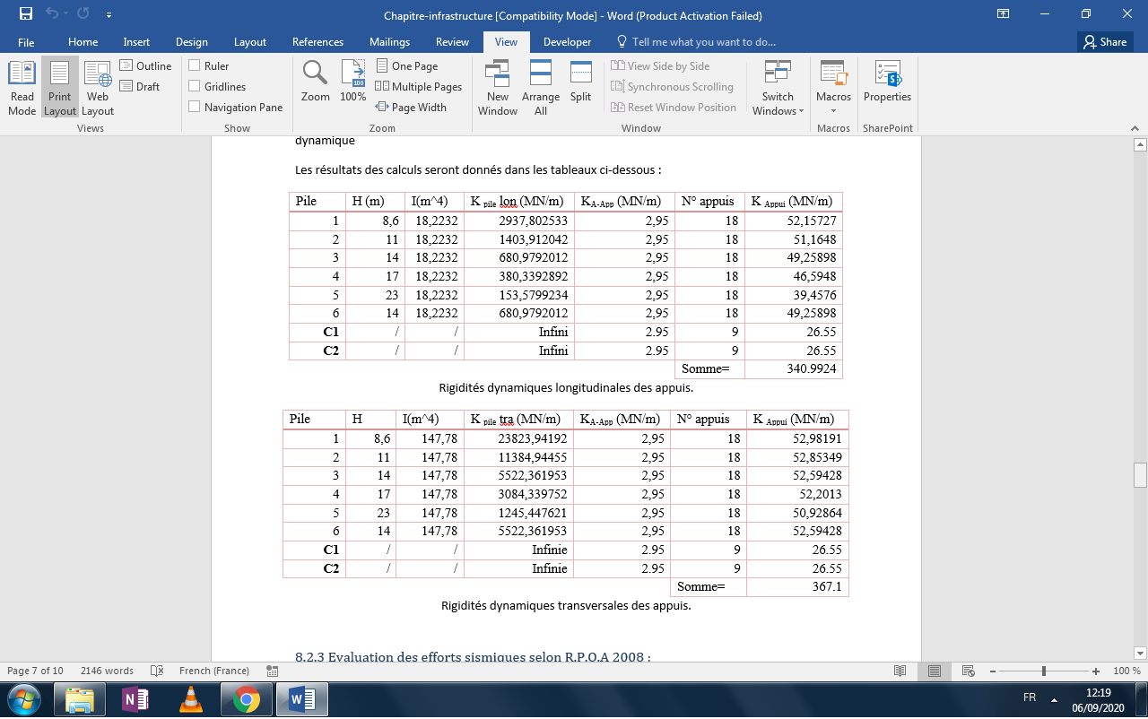Screen dimensions: 1148x719
Task: Click Arrange All windows icon
Action: point(541,89)
